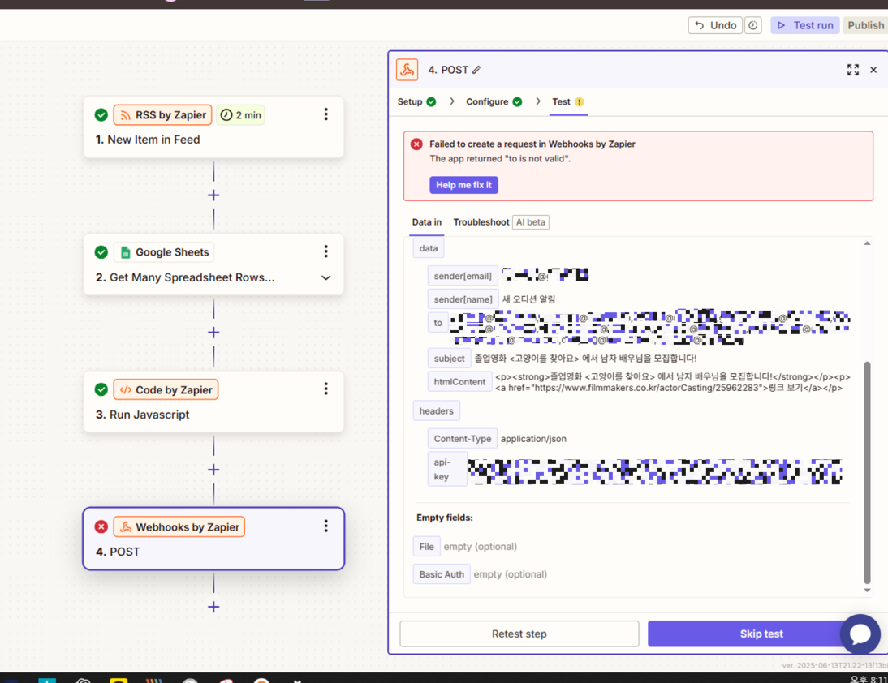Click the red error icon in failure alert
Screen dimensions: 888x683
(417, 144)
